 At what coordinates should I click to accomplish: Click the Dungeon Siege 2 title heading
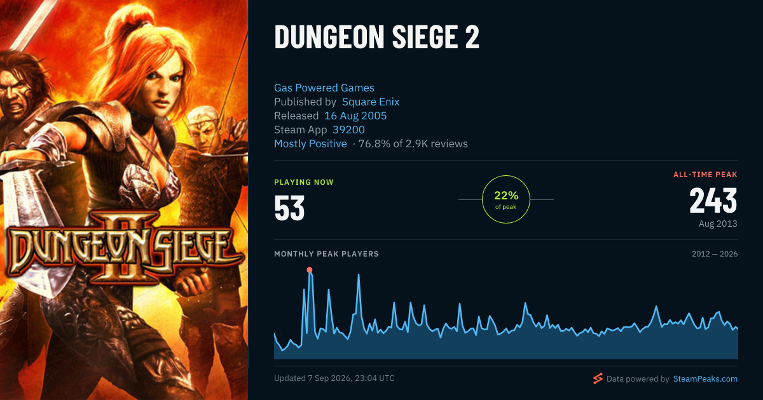point(377,37)
